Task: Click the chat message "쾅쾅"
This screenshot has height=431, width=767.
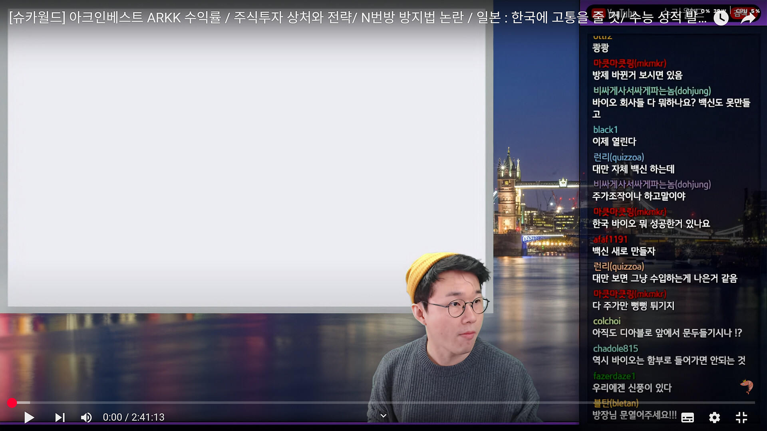Action: pyautogui.click(x=600, y=48)
